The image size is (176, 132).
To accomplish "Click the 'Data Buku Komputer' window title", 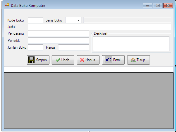I will click(x=28, y=6).
